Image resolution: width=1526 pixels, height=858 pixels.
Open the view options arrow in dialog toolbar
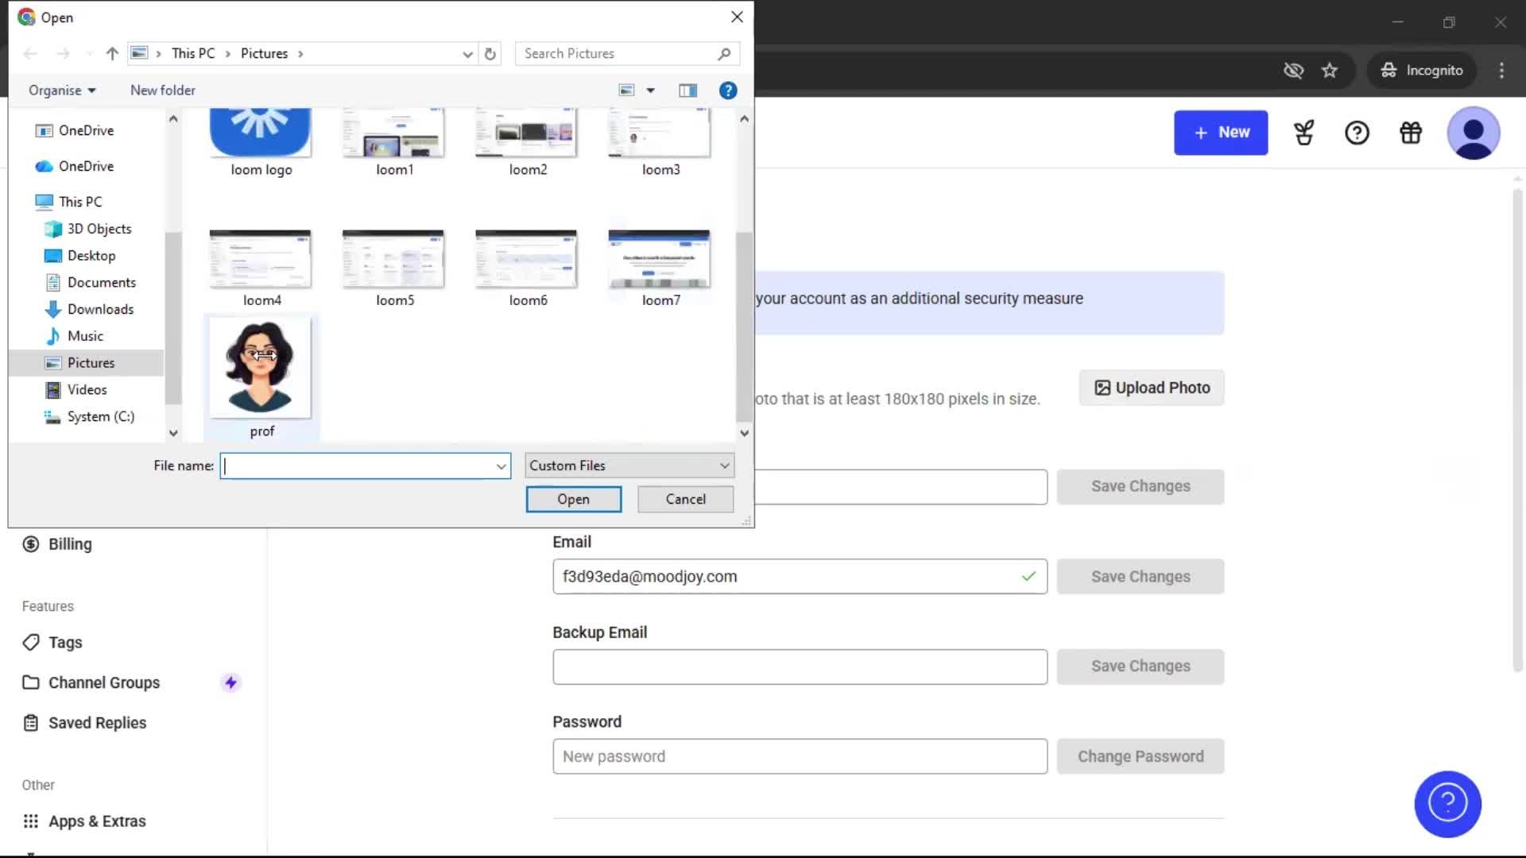tap(650, 90)
